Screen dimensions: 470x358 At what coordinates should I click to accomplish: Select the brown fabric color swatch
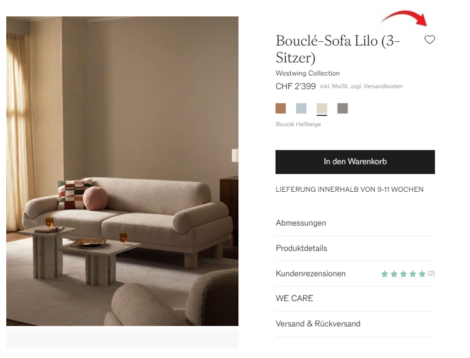point(281,108)
